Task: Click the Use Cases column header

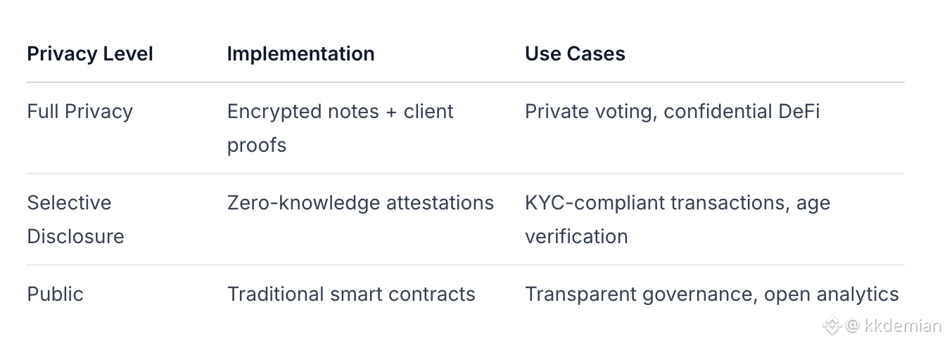Action: point(575,54)
